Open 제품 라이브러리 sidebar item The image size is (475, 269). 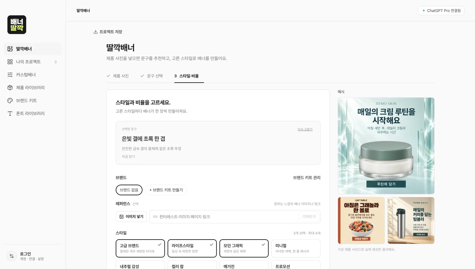pyautogui.click(x=33, y=88)
